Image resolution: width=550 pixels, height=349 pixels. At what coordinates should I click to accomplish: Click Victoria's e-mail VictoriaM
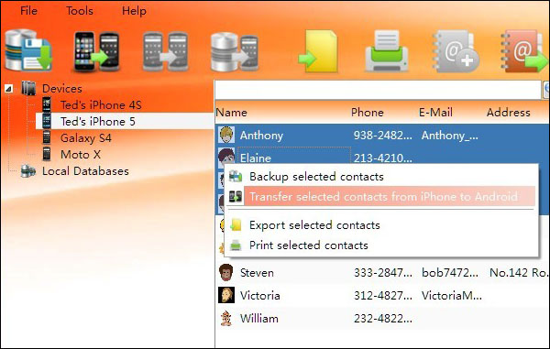pyautogui.click(x=451, y=295)
